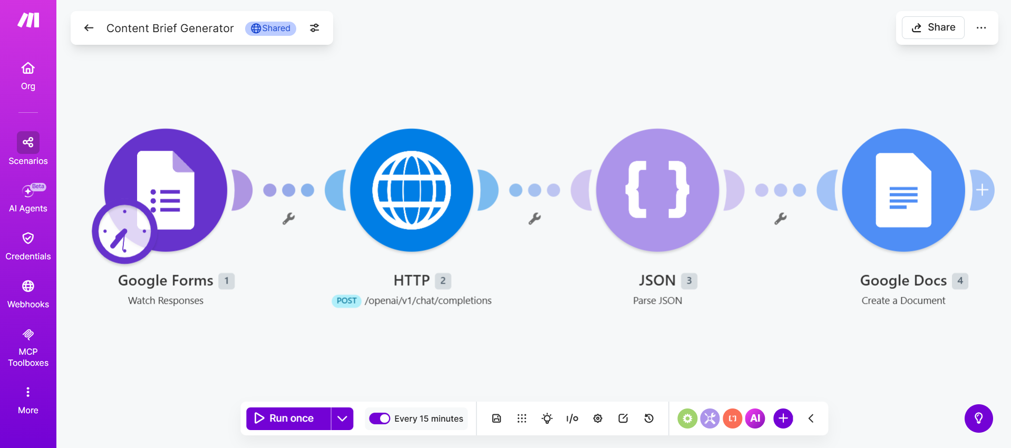
Task: Click the auto-align grid icon
Action: (x=522, y=418)
